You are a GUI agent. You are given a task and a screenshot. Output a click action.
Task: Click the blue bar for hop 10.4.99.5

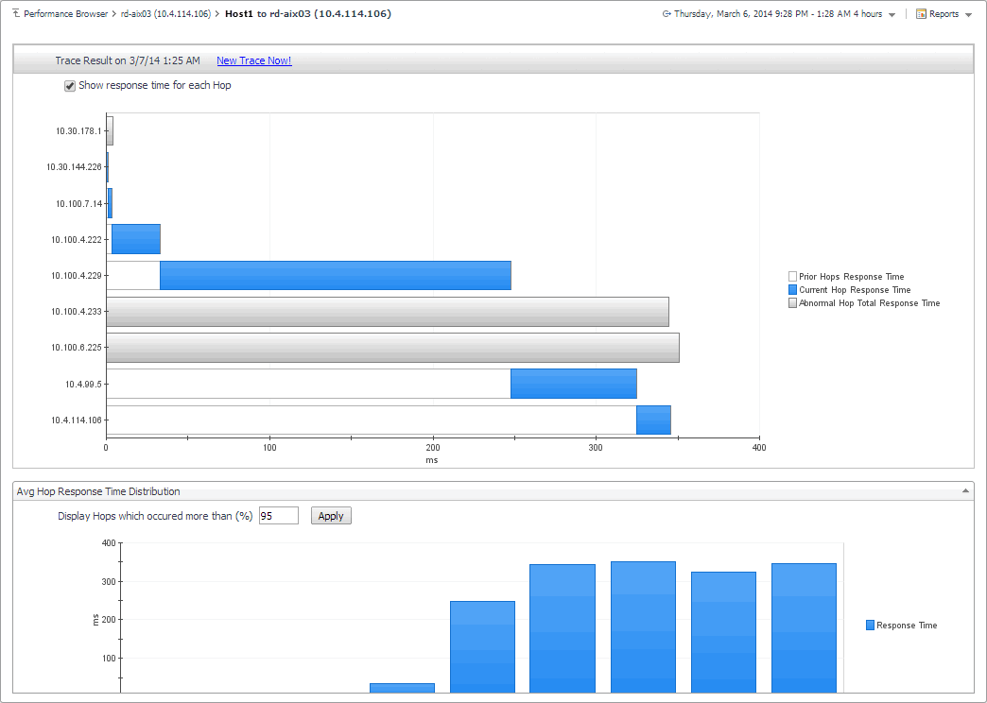[573, 384]
